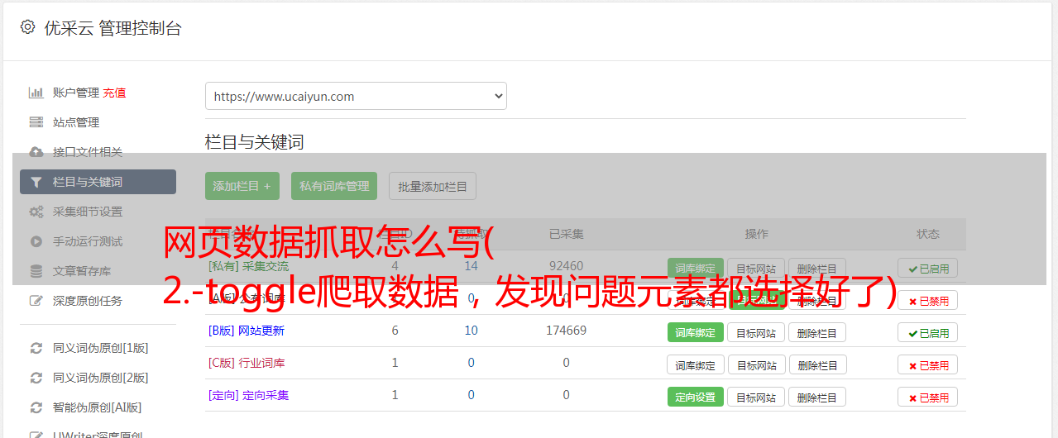Toggle 已禁用 status for 定向采集 row
This screenshot has width=1058, height=438.
tap(927, 397)
